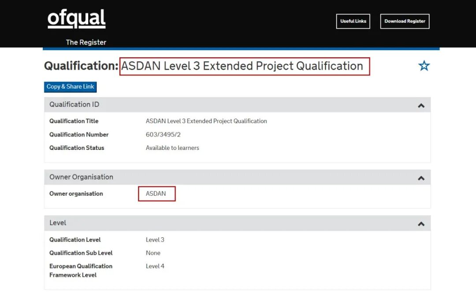Image resolution: width=476 pixels, height=295 pixels.
Task: Collapse the Level section
Action: pos(421,223)
